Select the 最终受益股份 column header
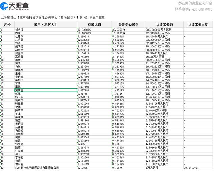This screenshot has height=174, width=217. (129, 25)
